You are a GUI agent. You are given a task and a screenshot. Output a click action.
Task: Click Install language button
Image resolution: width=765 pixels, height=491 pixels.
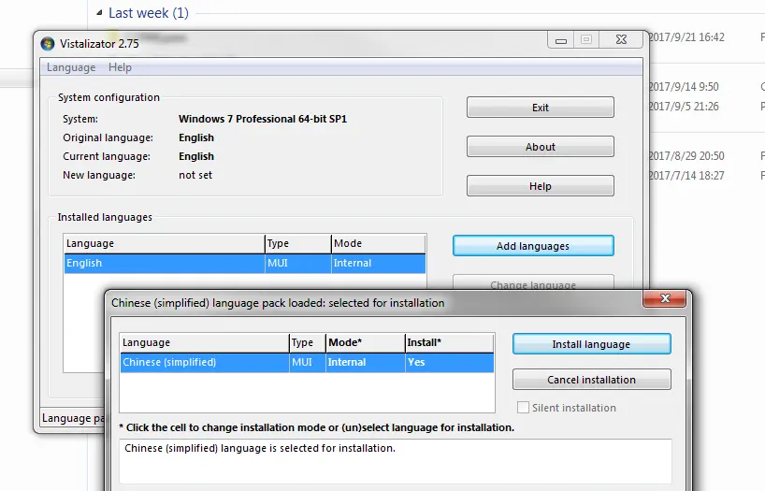click(x=591, y=344)
